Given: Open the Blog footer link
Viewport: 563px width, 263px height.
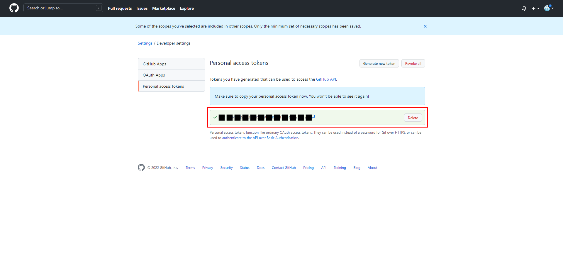Looking at the screenshot, I should (x=357, y=168).
